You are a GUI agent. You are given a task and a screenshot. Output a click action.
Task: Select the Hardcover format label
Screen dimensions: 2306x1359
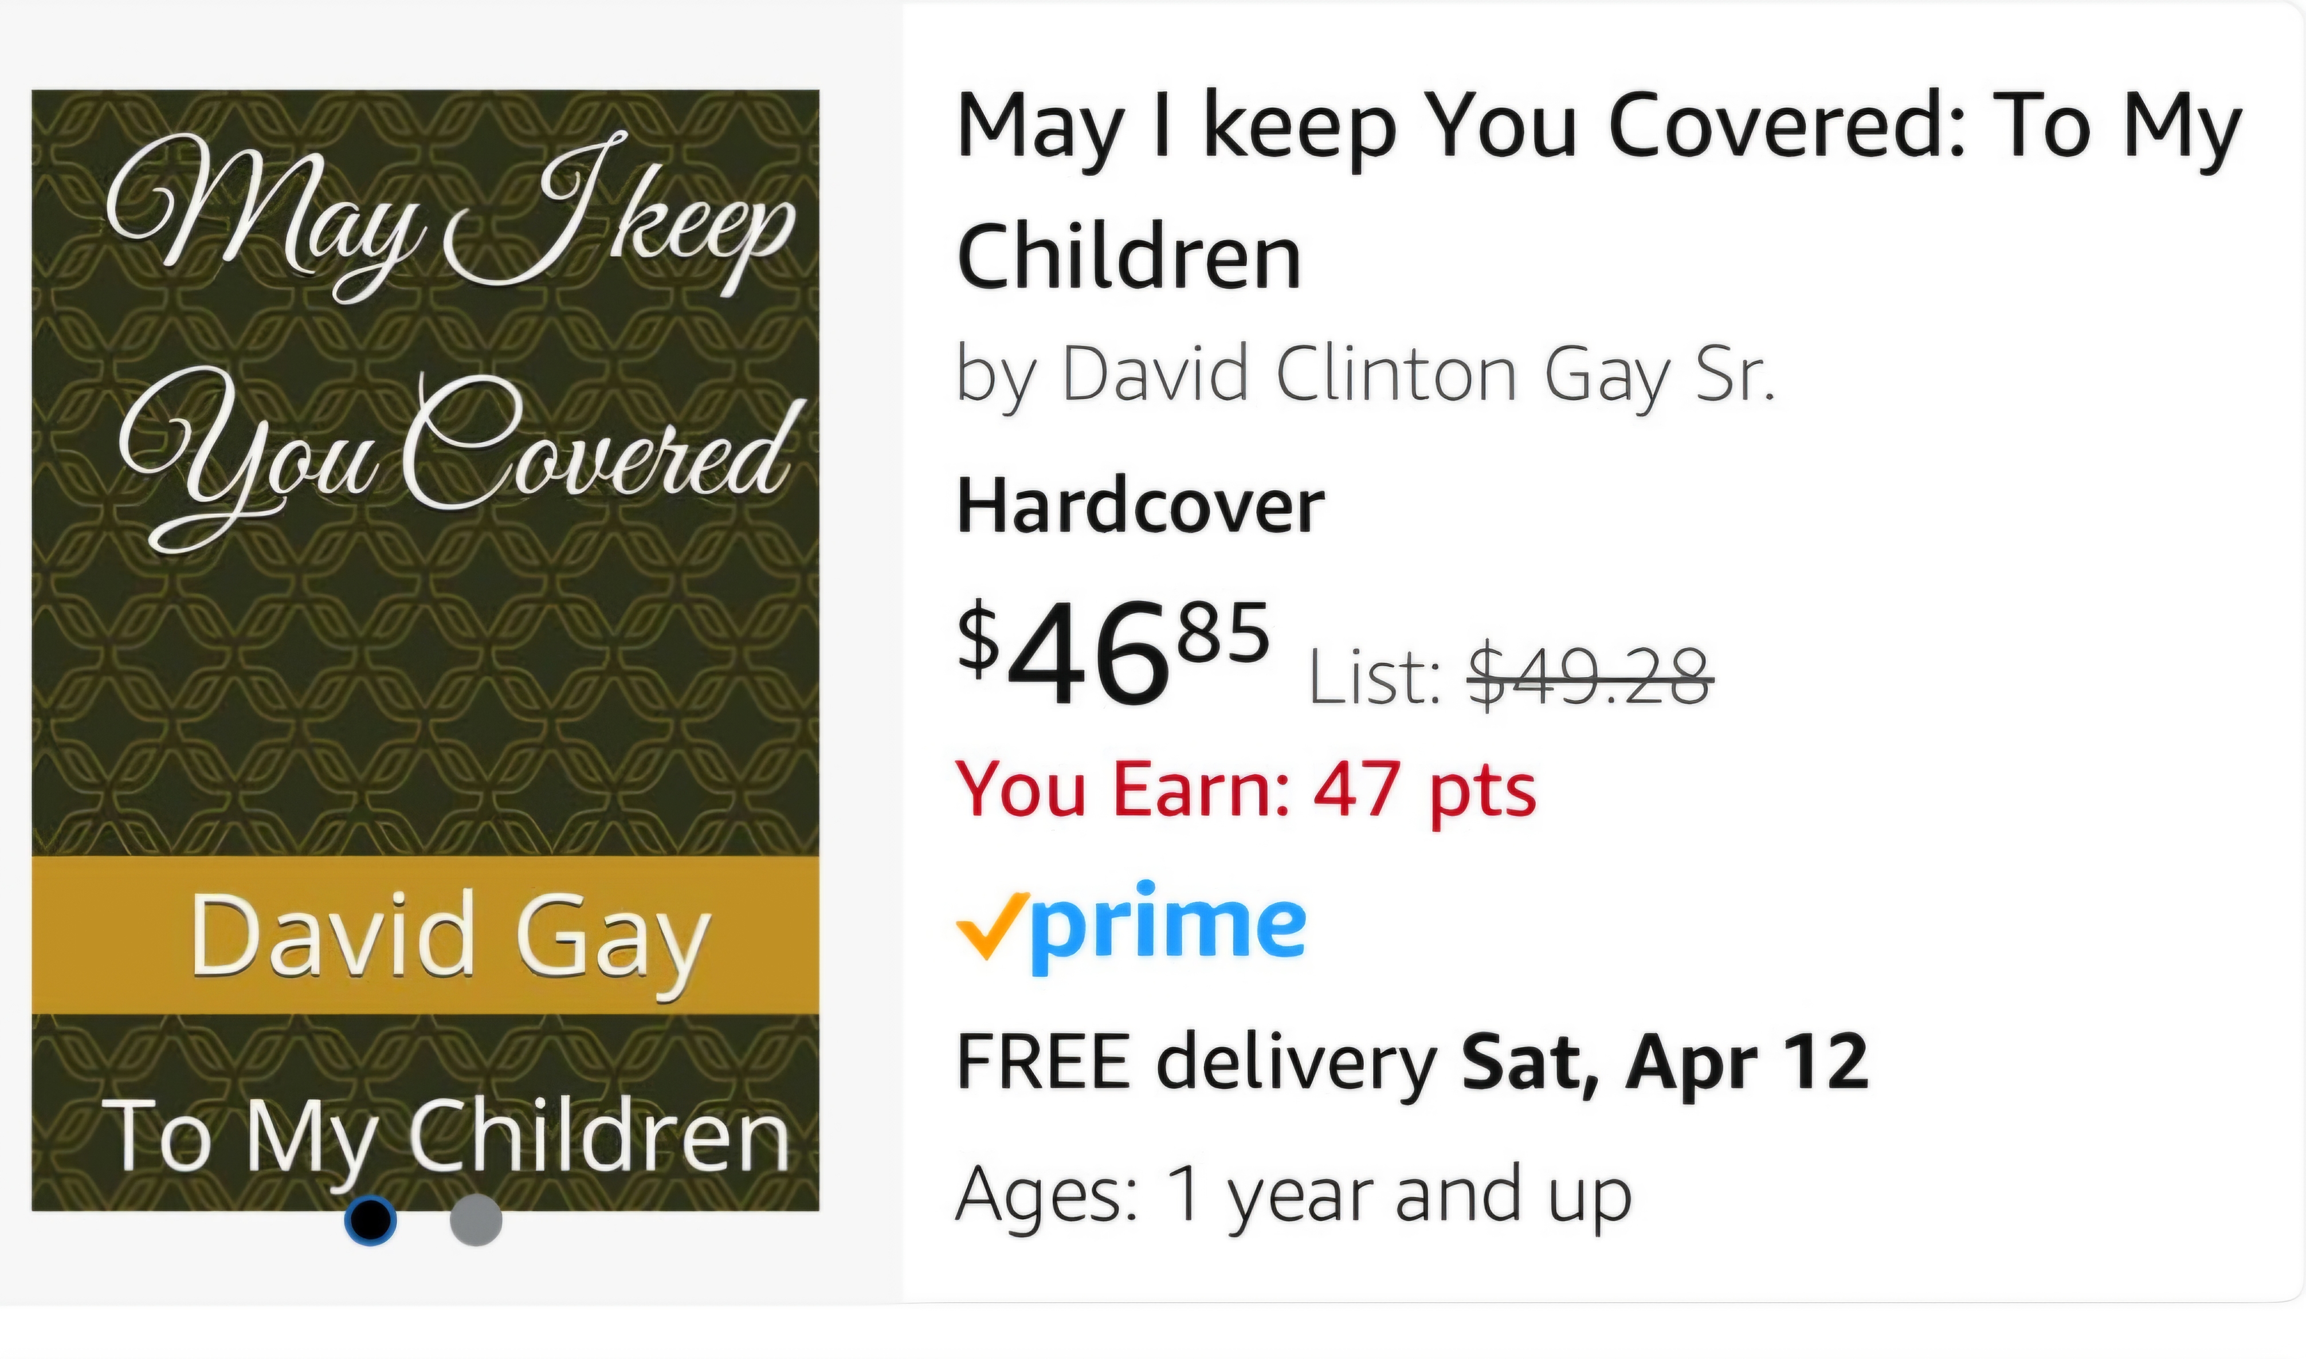pyautogui.click(x=1140, y=506)
